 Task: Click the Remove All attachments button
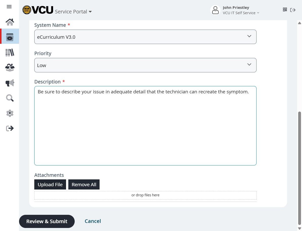[x=84, y=185]
